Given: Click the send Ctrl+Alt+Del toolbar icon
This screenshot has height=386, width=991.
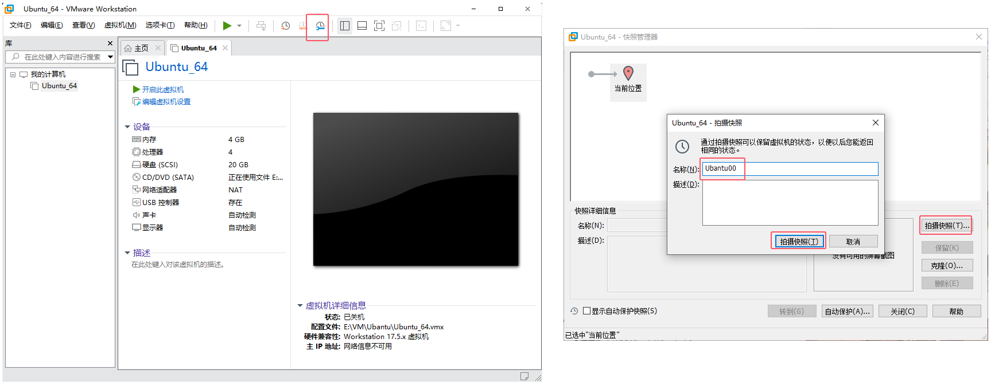Looking at the screenshot, I should coord(261,26).
